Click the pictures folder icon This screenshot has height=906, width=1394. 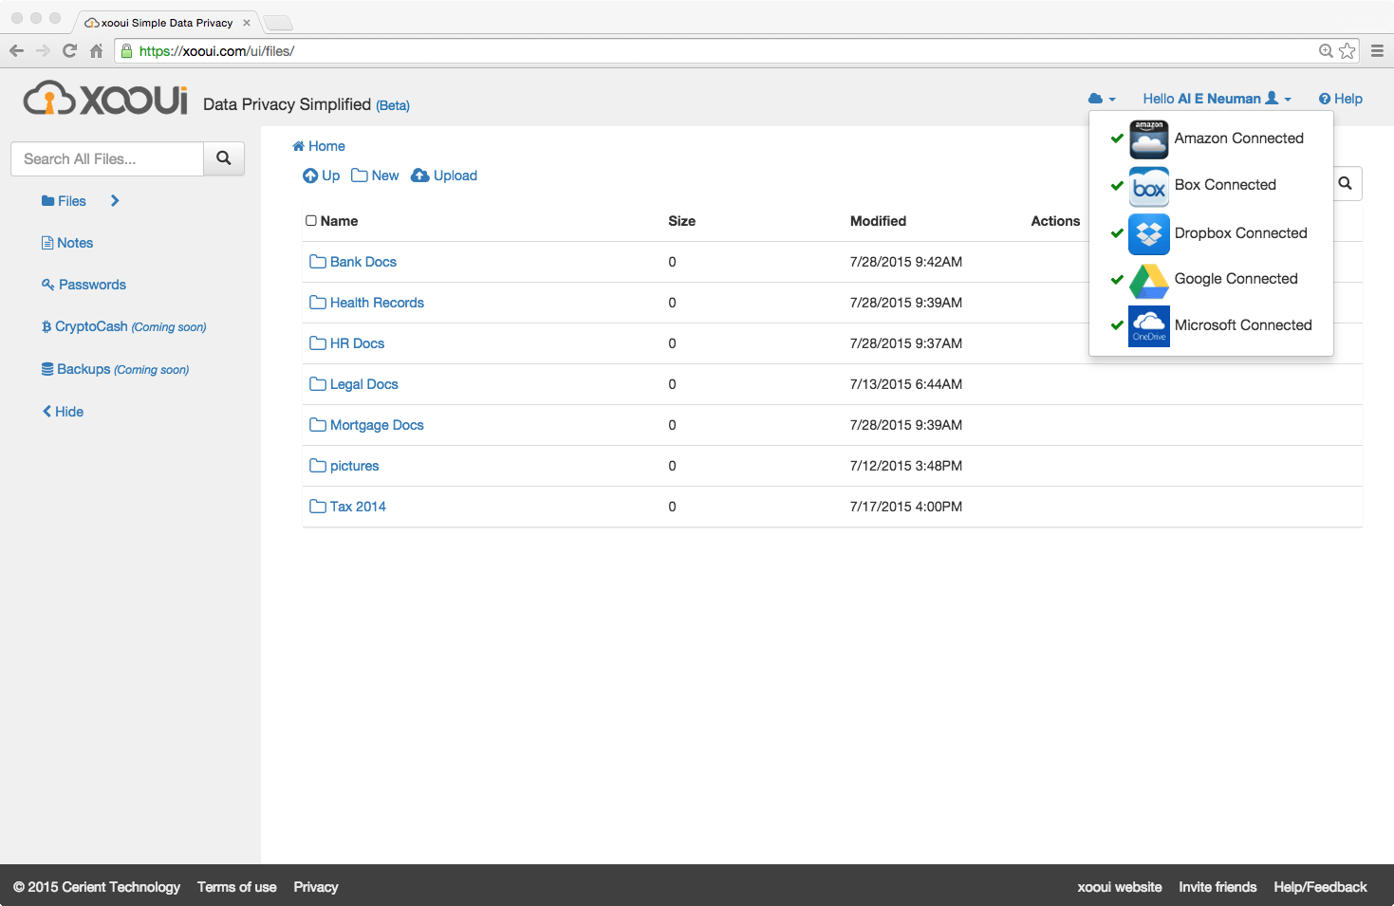318,466
